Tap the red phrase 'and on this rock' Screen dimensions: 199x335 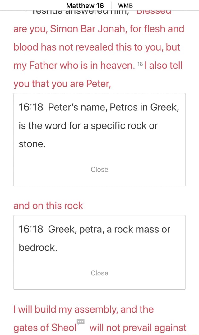click(x=48, y=206)
